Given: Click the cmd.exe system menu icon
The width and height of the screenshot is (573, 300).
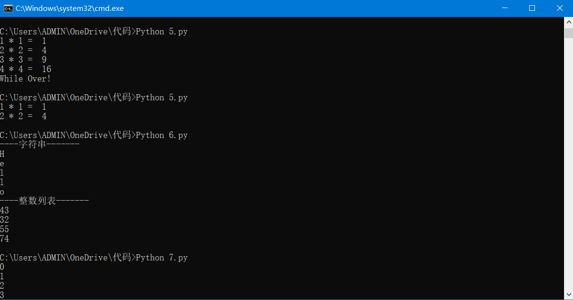Looking at the screenshot, I should (8, 8).
